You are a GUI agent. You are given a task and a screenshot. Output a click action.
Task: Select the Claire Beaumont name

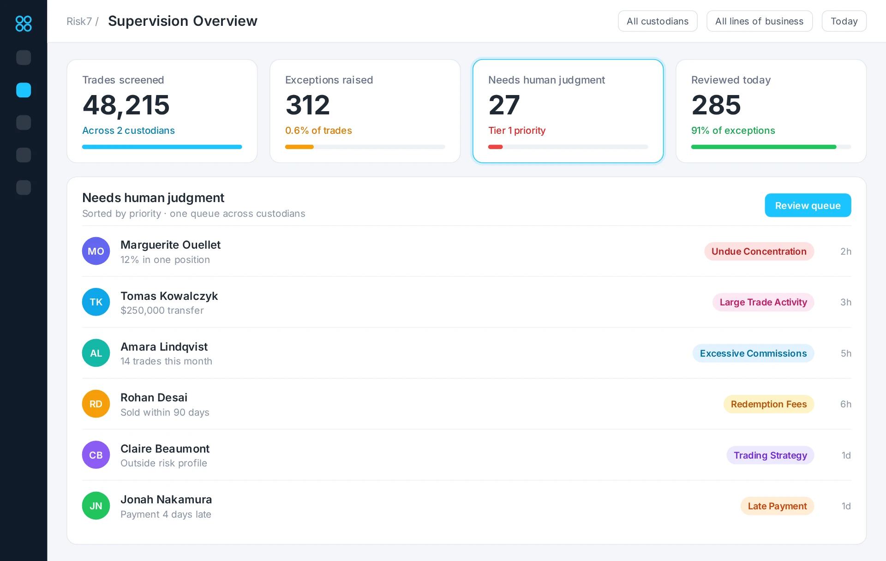165,448
